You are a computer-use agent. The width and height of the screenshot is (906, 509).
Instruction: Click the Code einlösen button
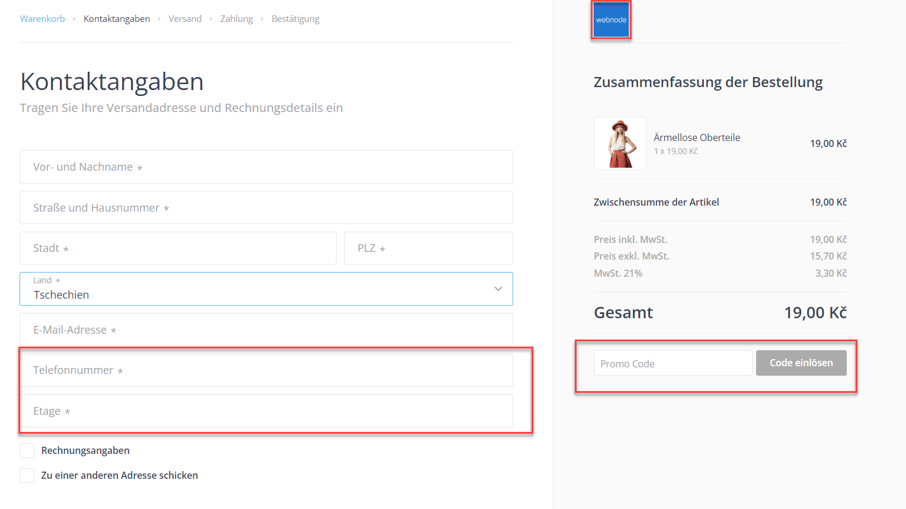pos(801,363)
